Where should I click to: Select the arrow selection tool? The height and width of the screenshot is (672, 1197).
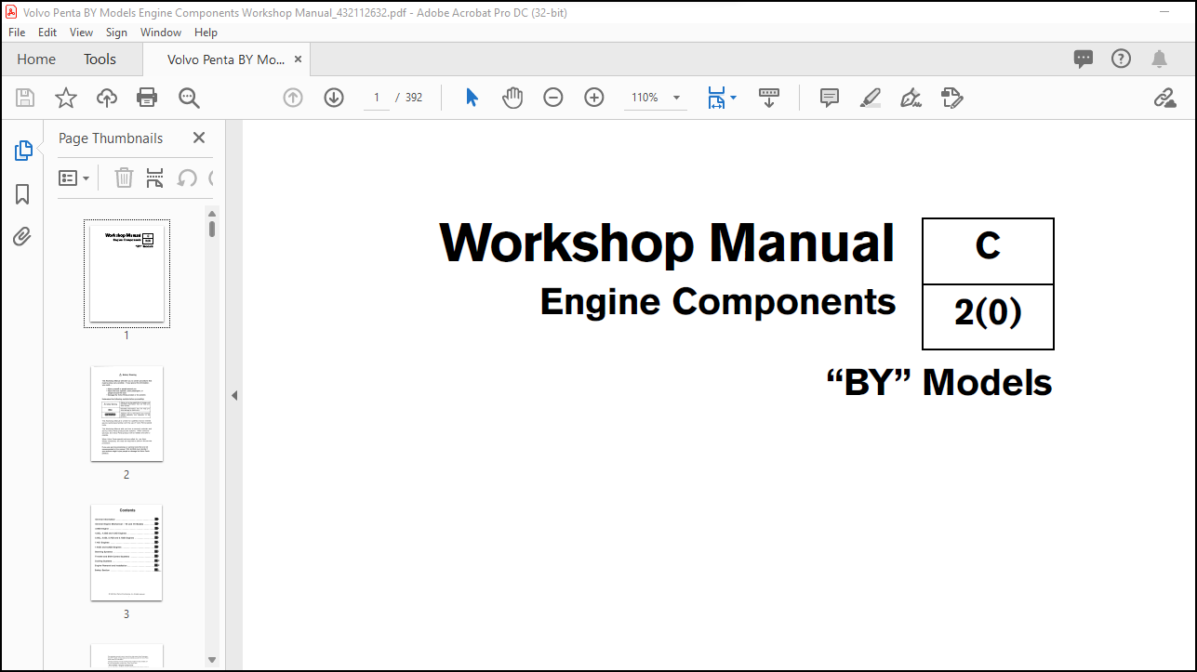(472, 98)
